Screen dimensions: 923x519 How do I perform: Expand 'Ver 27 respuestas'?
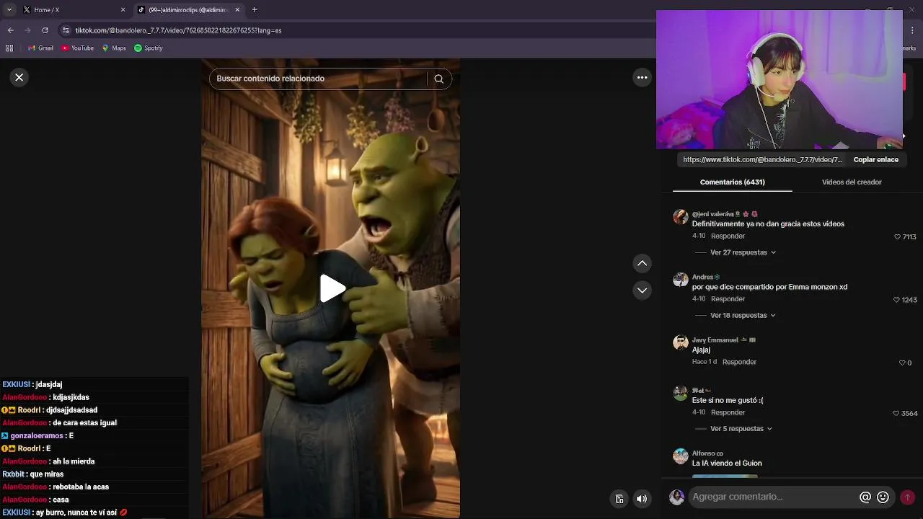pos(743,252)
